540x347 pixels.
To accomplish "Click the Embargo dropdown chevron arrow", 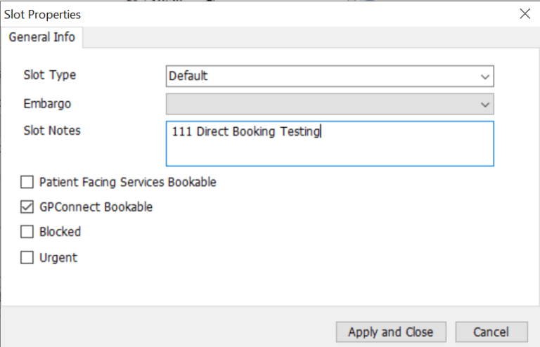I will click(484, 104).
